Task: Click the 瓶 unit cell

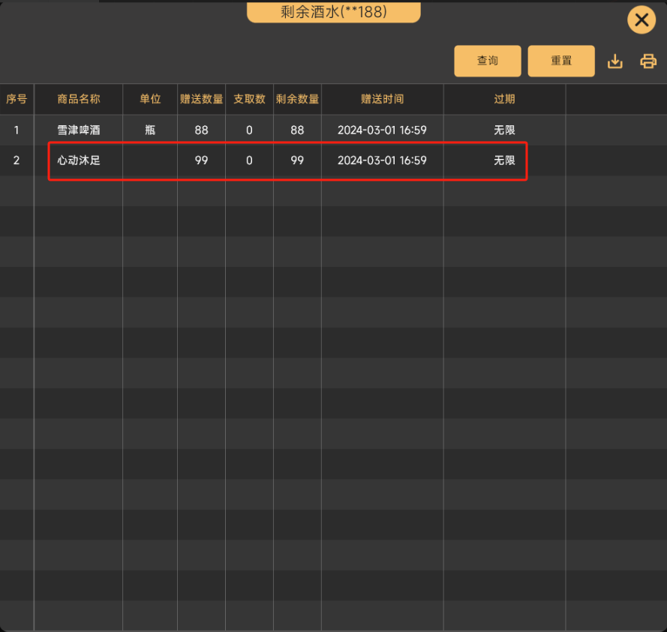Action: [150, 130]
